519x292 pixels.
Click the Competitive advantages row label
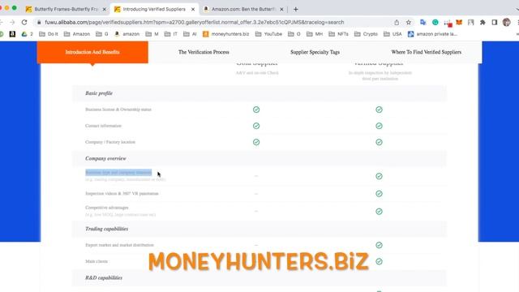pos(106,208)
